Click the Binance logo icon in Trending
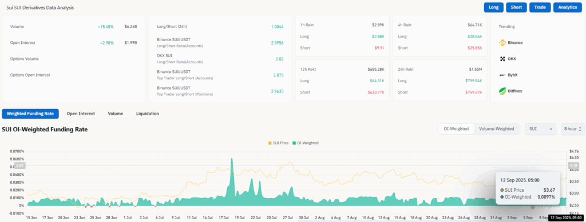586x222 pixels. pos(502,42)
